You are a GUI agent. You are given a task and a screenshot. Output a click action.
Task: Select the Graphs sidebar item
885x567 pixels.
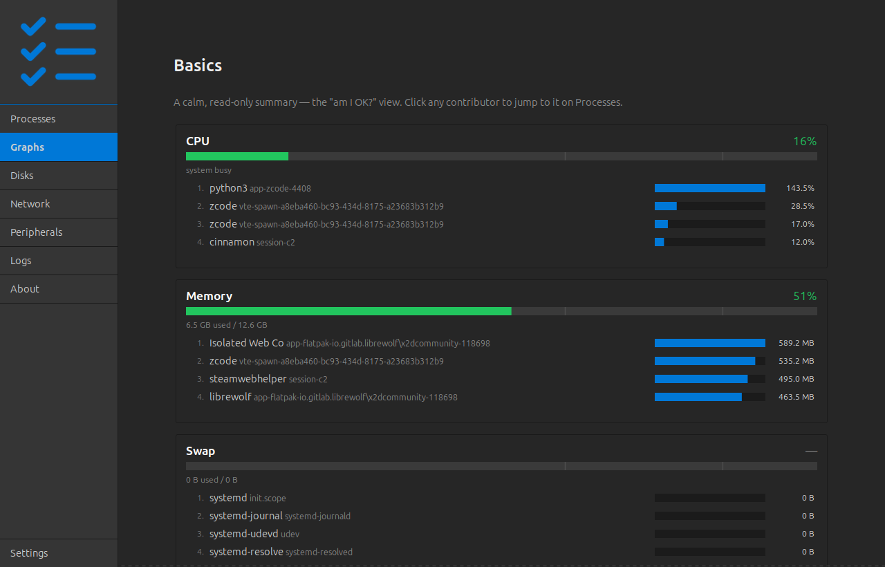click(x=59, y=147)
